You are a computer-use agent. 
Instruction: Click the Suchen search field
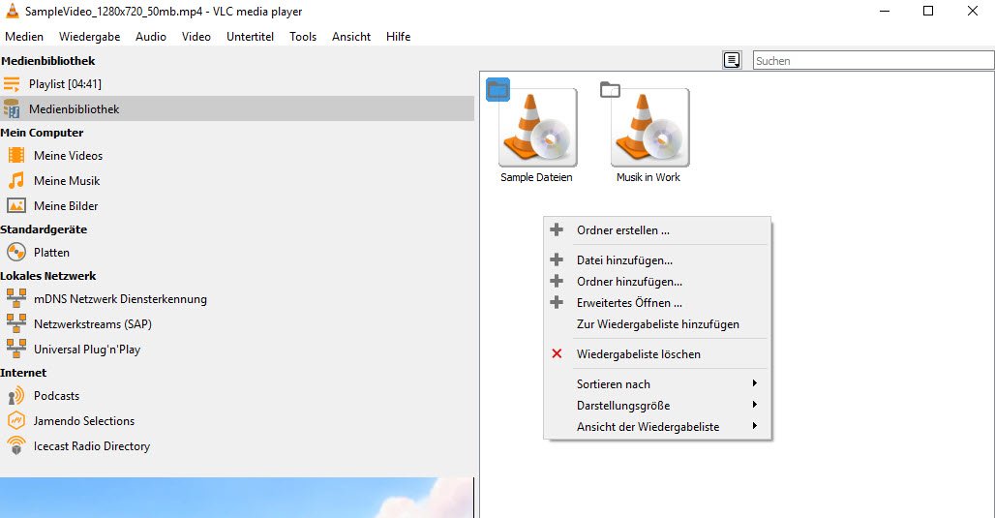click(873, 61)
